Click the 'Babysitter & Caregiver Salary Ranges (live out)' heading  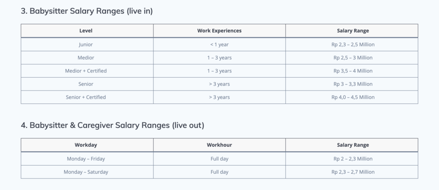(112, 126)
